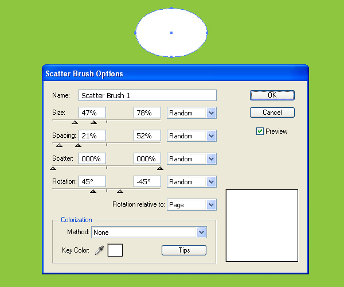Open the Size Random dropdown
The width and height of the screenshot is (344, 287).
(191, 113)
